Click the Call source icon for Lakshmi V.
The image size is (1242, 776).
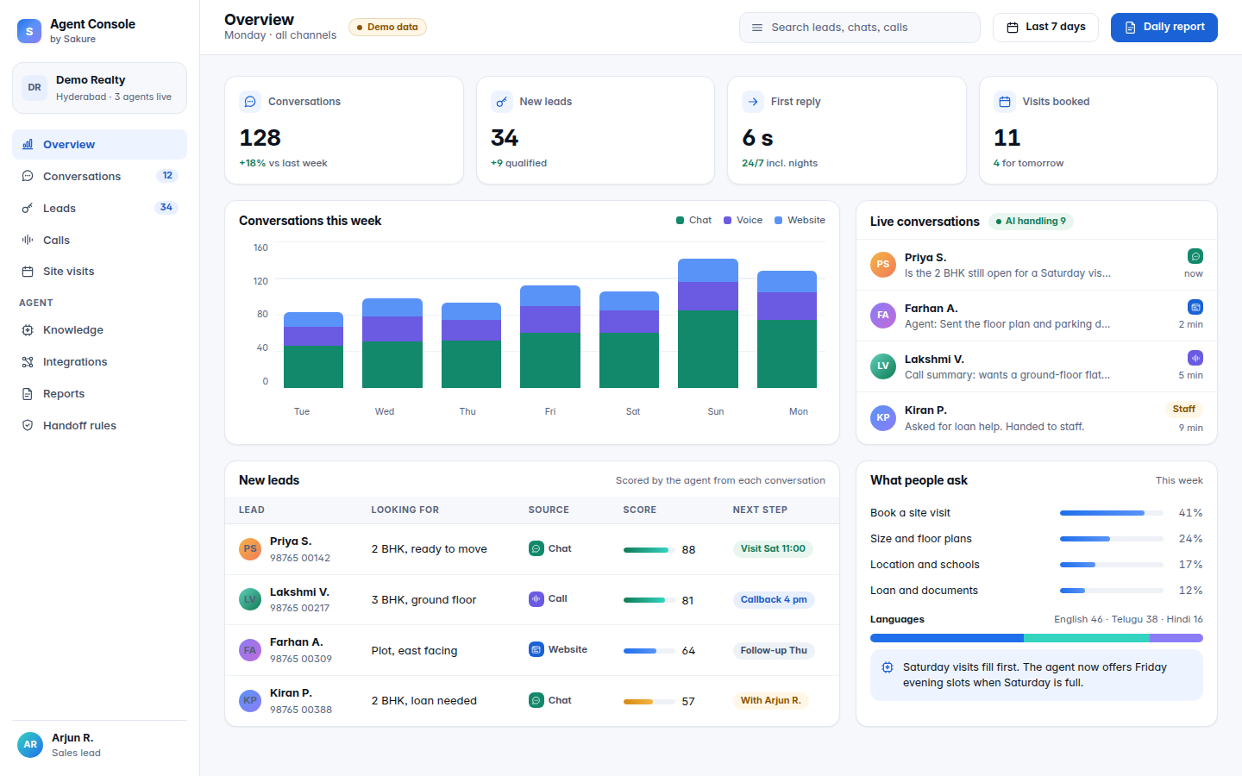(536, 598)
